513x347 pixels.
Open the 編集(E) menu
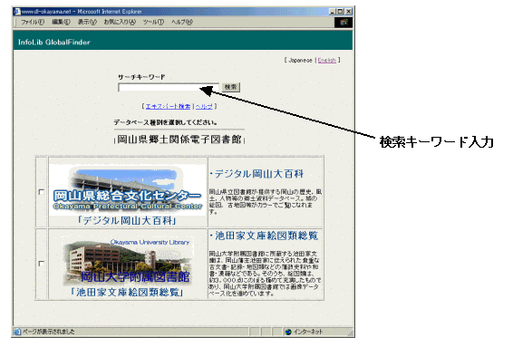click(x=62, y=22)
